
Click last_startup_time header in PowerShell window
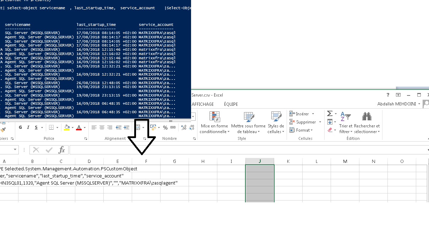point(96,25)
